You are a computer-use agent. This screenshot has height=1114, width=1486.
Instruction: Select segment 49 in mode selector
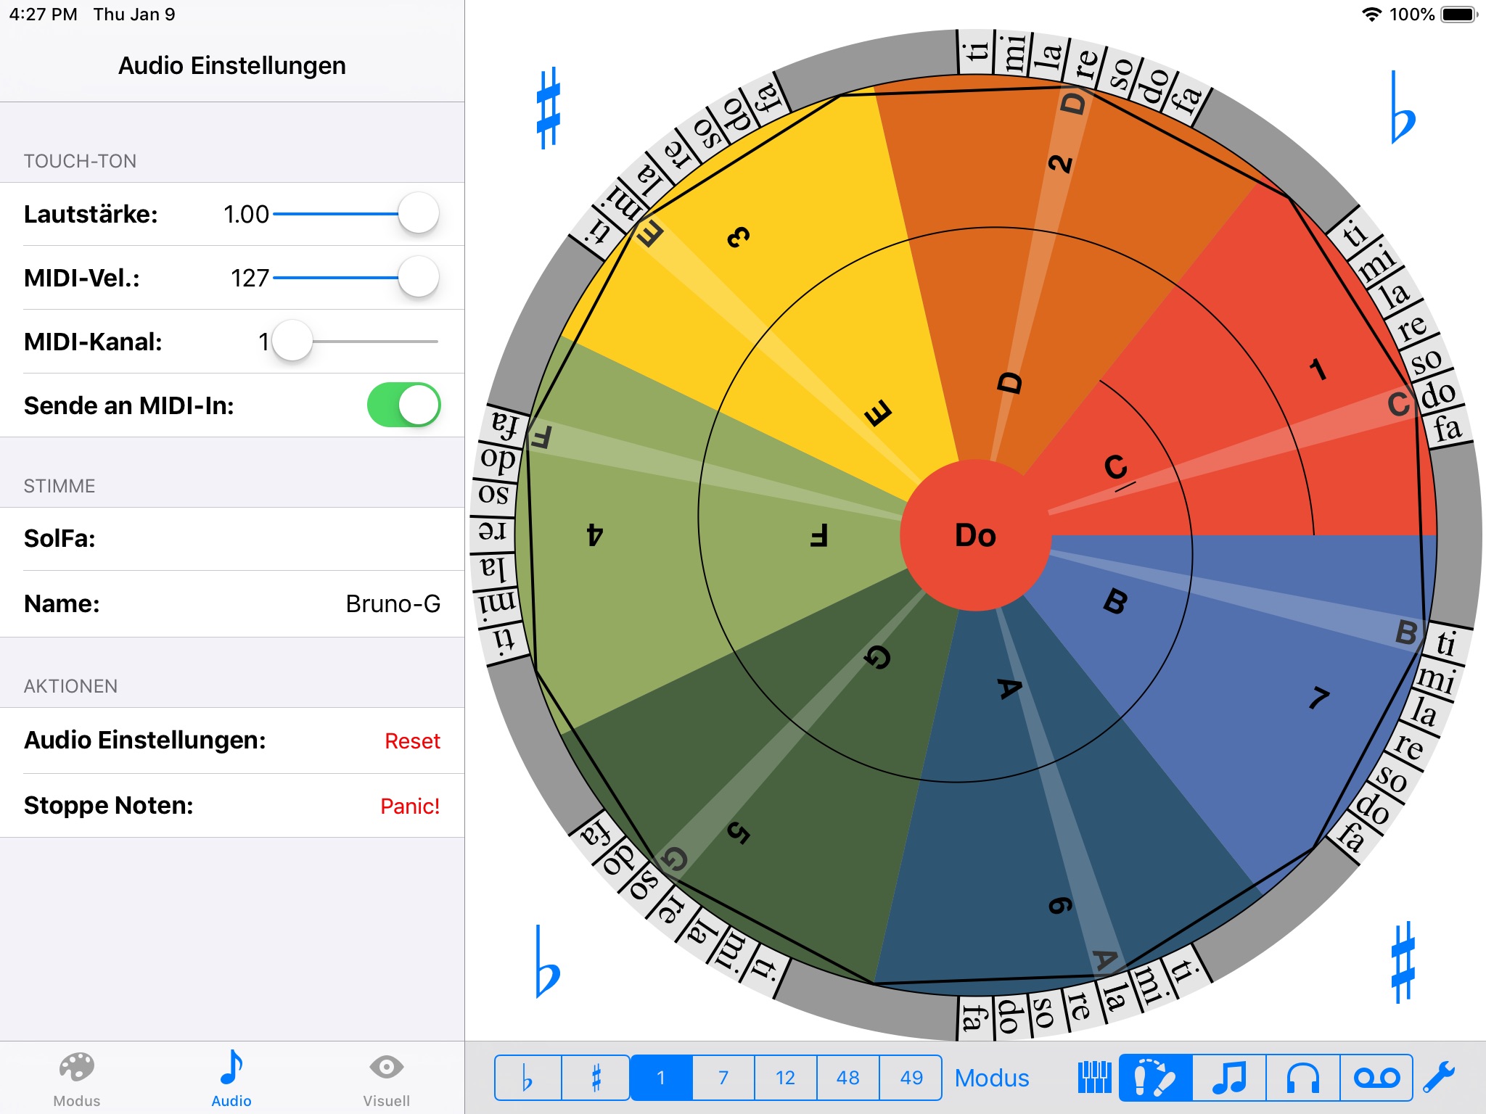(x=911, y=1078)
